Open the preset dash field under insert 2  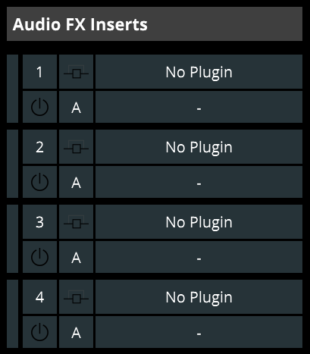199,182
